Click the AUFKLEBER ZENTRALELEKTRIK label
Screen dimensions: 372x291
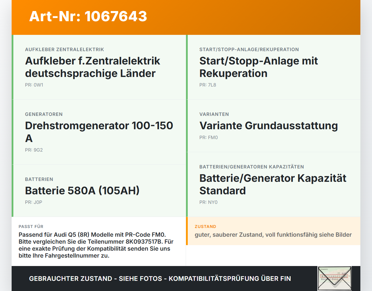pyautogui.click(x=65, y=50)
